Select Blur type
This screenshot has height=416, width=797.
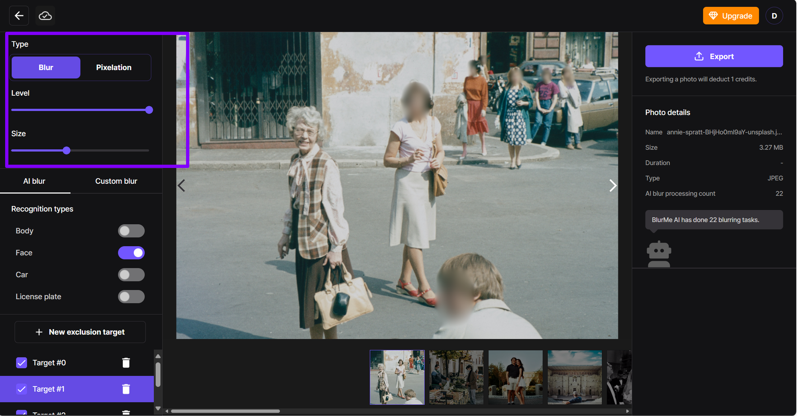(x=46, y=67)
